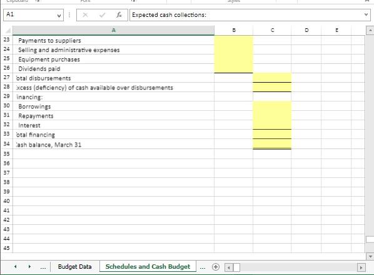Click the 'Total disbursements' label cell
This screenshot has width=374, height=275.
pyautogui.click(x=114, y=78)
